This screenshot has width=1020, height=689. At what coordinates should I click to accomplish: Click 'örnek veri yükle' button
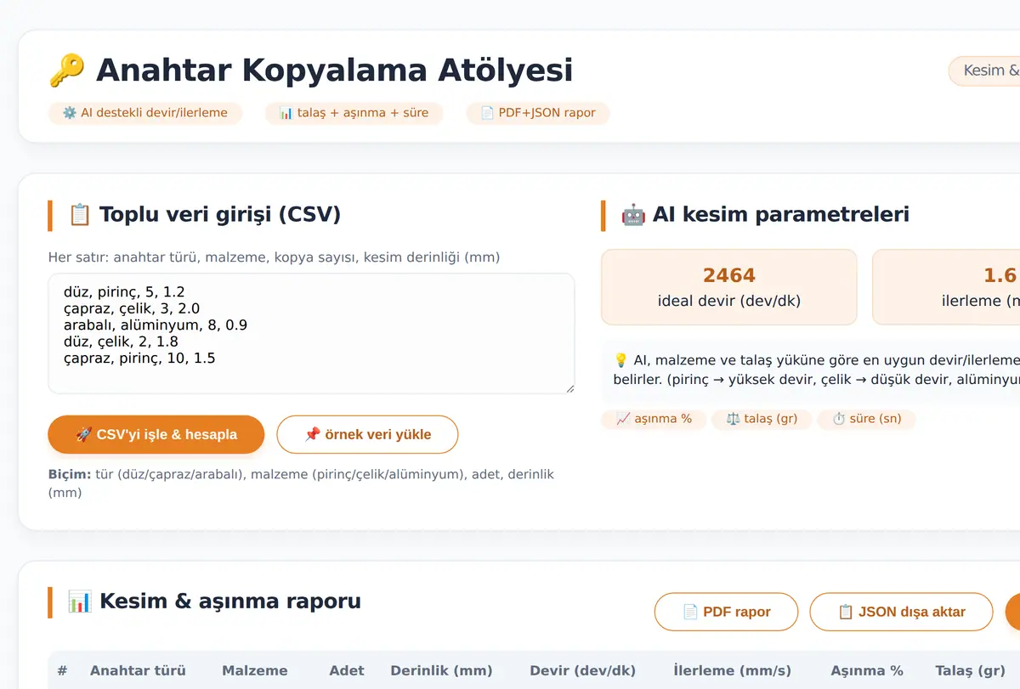[x=367, y=434]
